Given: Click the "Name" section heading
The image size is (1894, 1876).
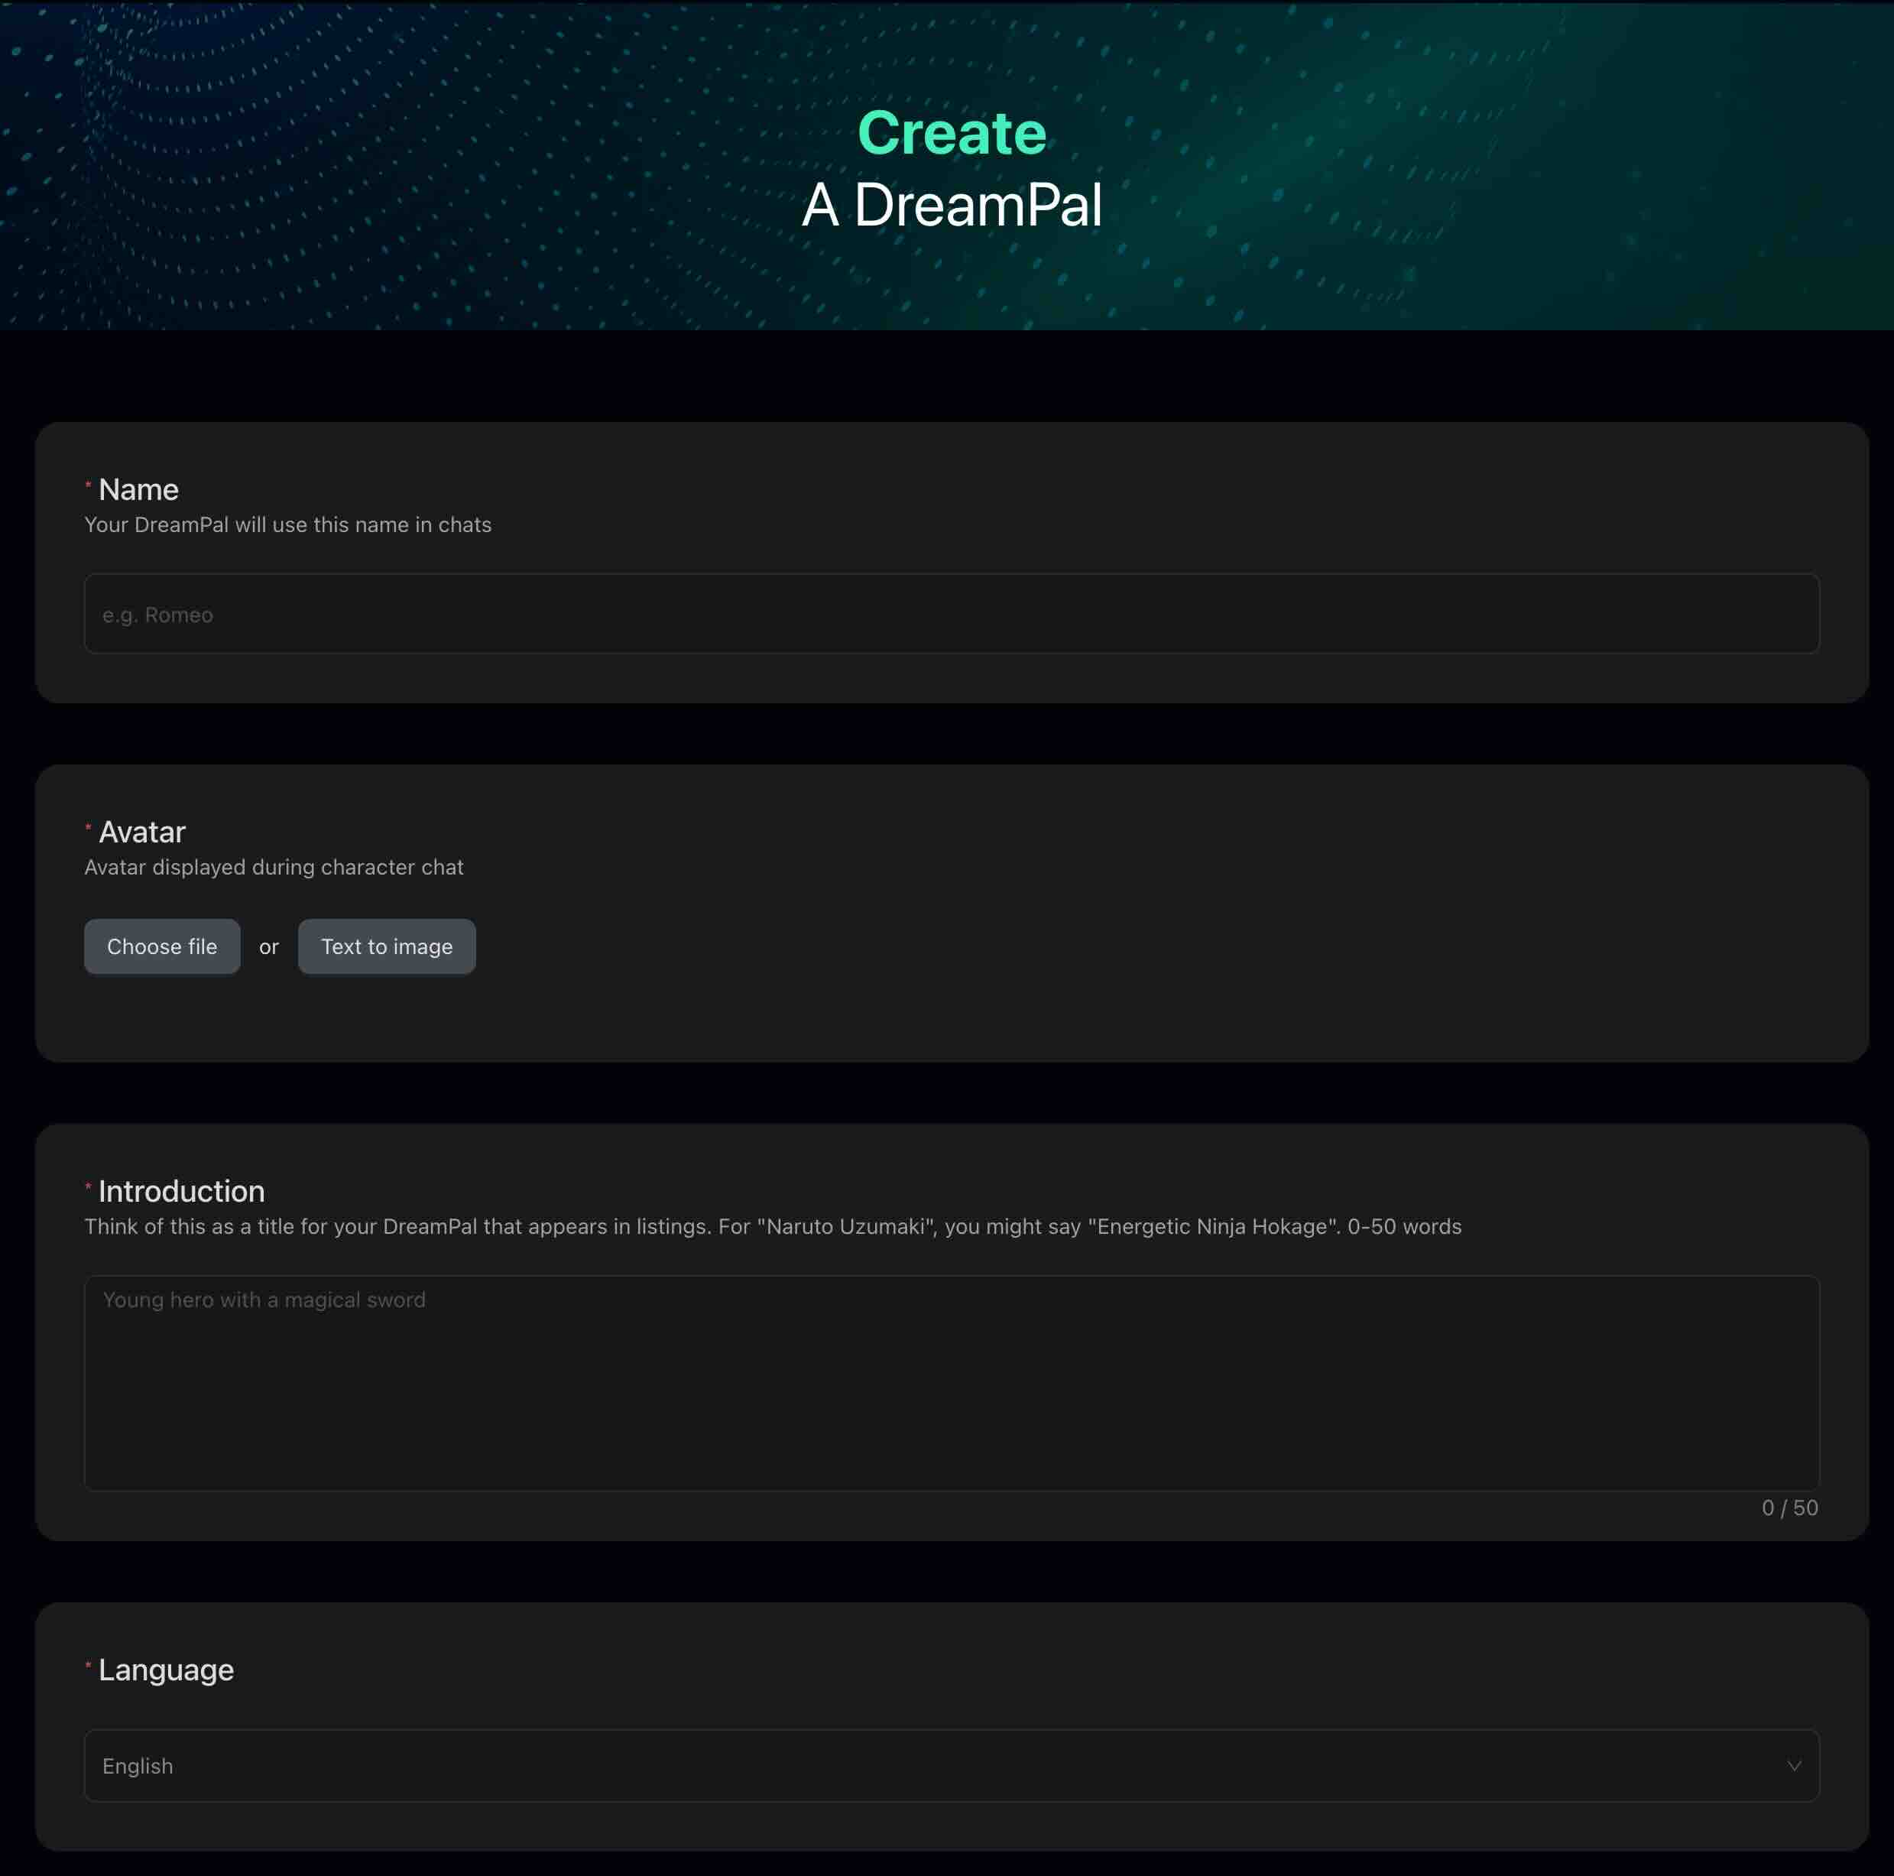Looking at the screenshot, I should [138, 489].
